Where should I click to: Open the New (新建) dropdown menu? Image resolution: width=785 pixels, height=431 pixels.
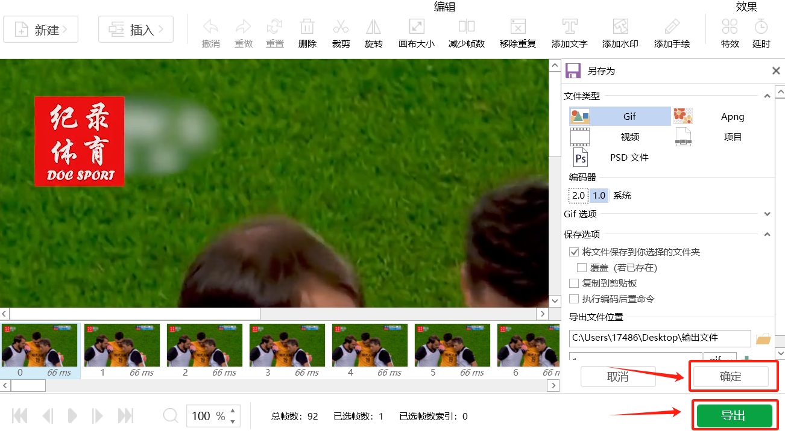point(41,29)
